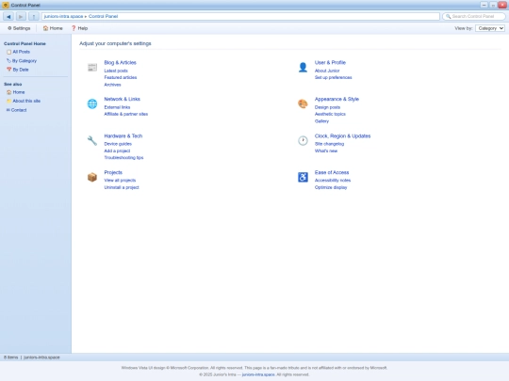Go back with the back arrow button
The width and height of the screenshot is (509, 381).
point(8,16)
